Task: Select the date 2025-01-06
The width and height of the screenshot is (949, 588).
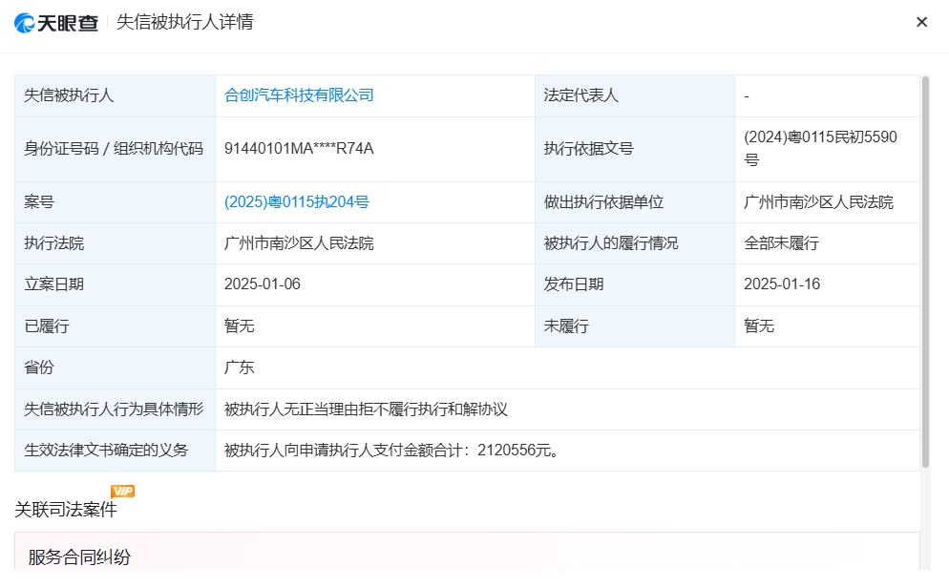Action: [262, 284]
